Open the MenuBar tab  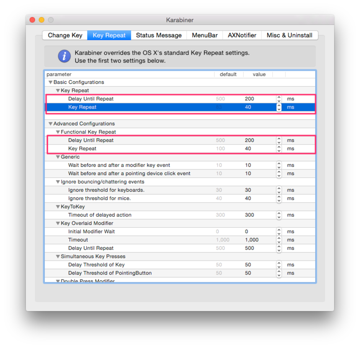[x=205, y=35]
